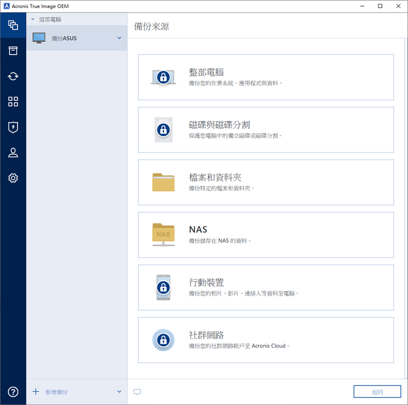
Task: Click the 行動裝置 phone lock icon
Action: pyautogui.click(x=163, y=288)
